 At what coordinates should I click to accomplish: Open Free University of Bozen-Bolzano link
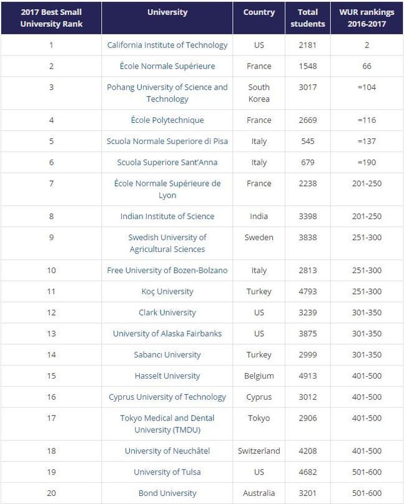(x=167, y=270)
